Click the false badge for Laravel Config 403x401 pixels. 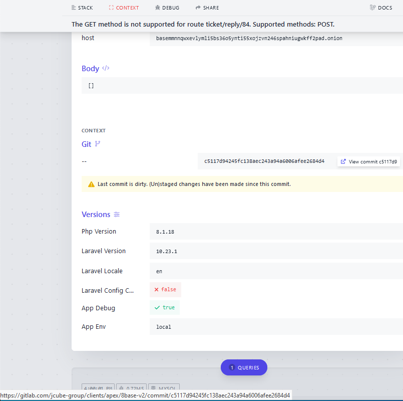[x=165, y=290]
